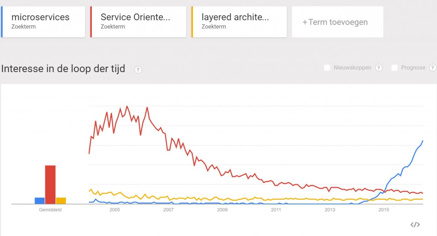The height and width of the screenshot is (236, 437).
Task: Click the 2015 label on time axis
Action: coord(384,210)
